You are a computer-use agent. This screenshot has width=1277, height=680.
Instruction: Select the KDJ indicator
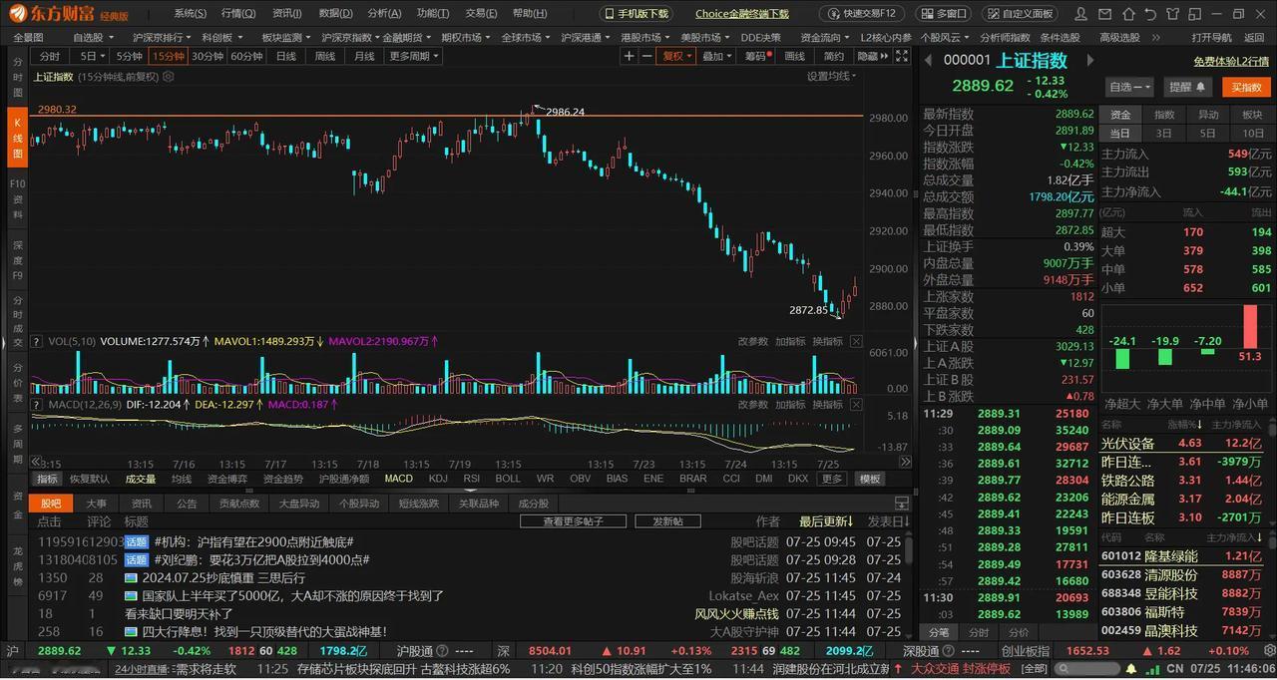point(438,479)
